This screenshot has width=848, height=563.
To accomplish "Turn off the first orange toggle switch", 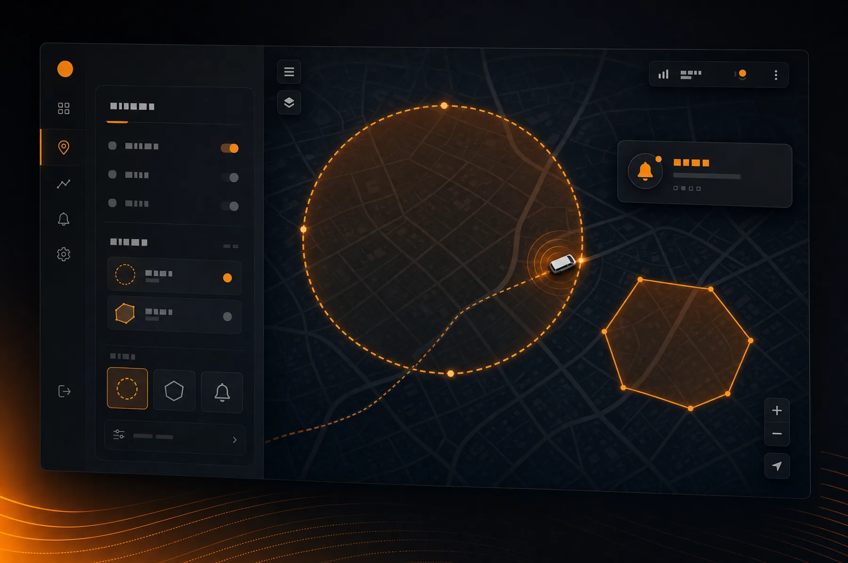I will tap(230, 148).
